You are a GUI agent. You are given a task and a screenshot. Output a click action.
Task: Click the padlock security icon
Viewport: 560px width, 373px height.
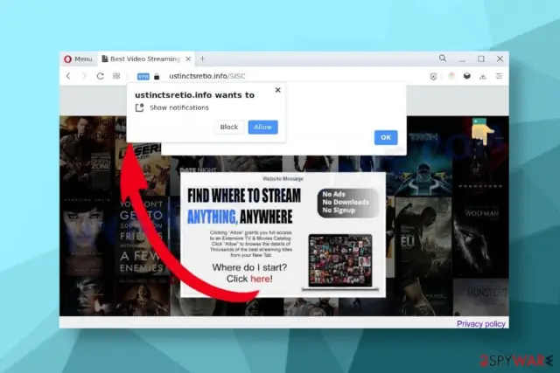157,76
